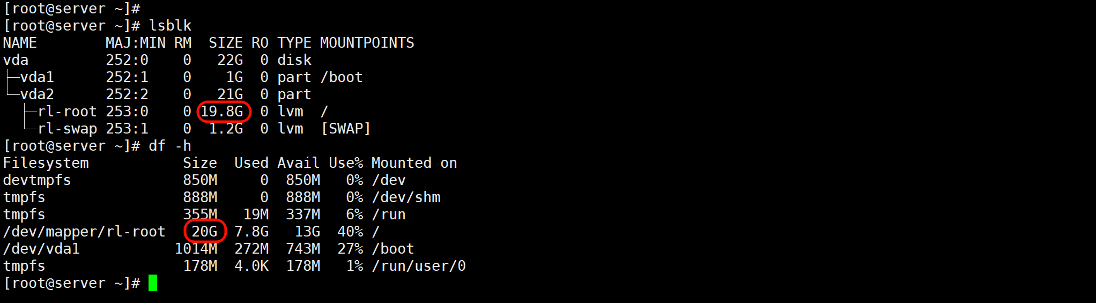Click the rl-root logical volume name in lsblk
Image resolution: width=1096 pixels, height=303 pixels.
click(x=67, y=112)
